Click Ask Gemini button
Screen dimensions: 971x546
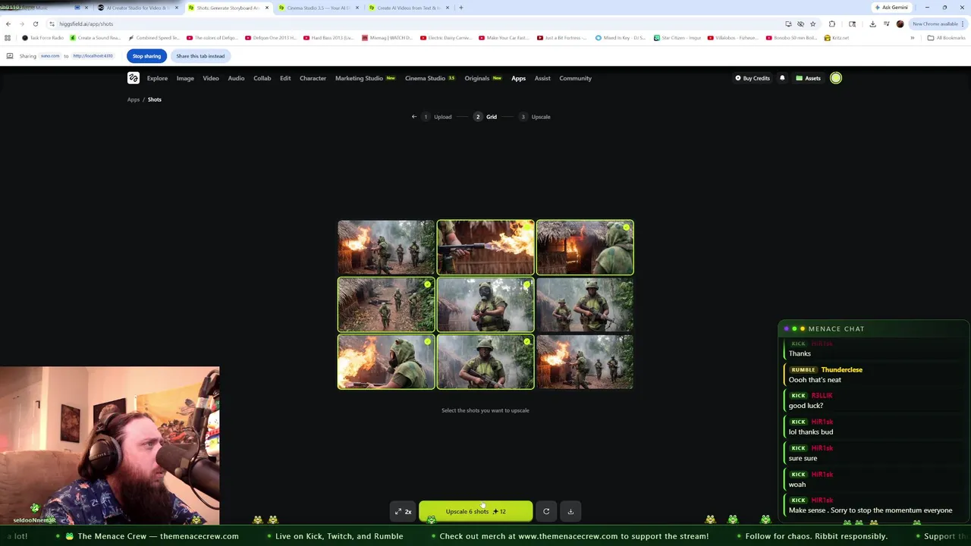click(x=891, y=8)
